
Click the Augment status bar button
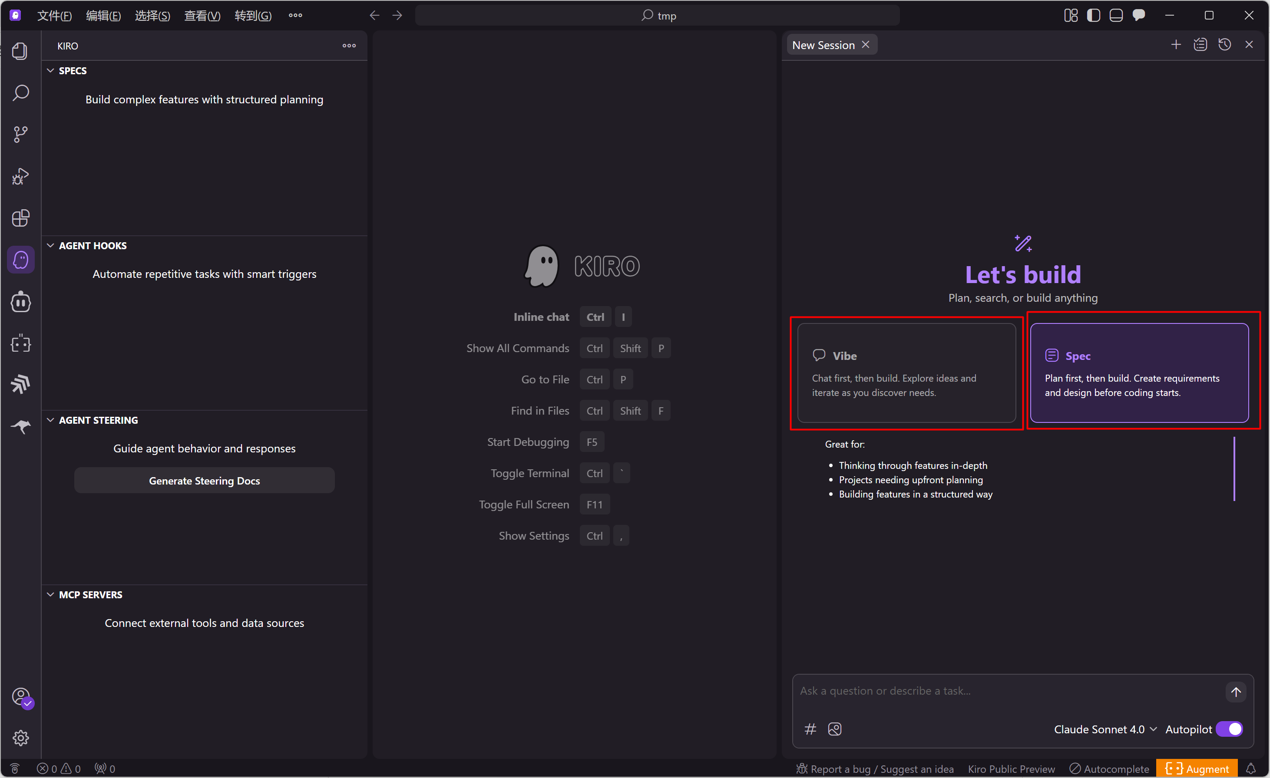[1196, 769]
